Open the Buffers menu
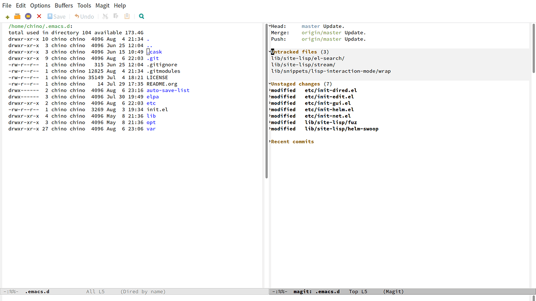This screenshot has width=536, height=301. pyautogui.click(x=64, y=6)
